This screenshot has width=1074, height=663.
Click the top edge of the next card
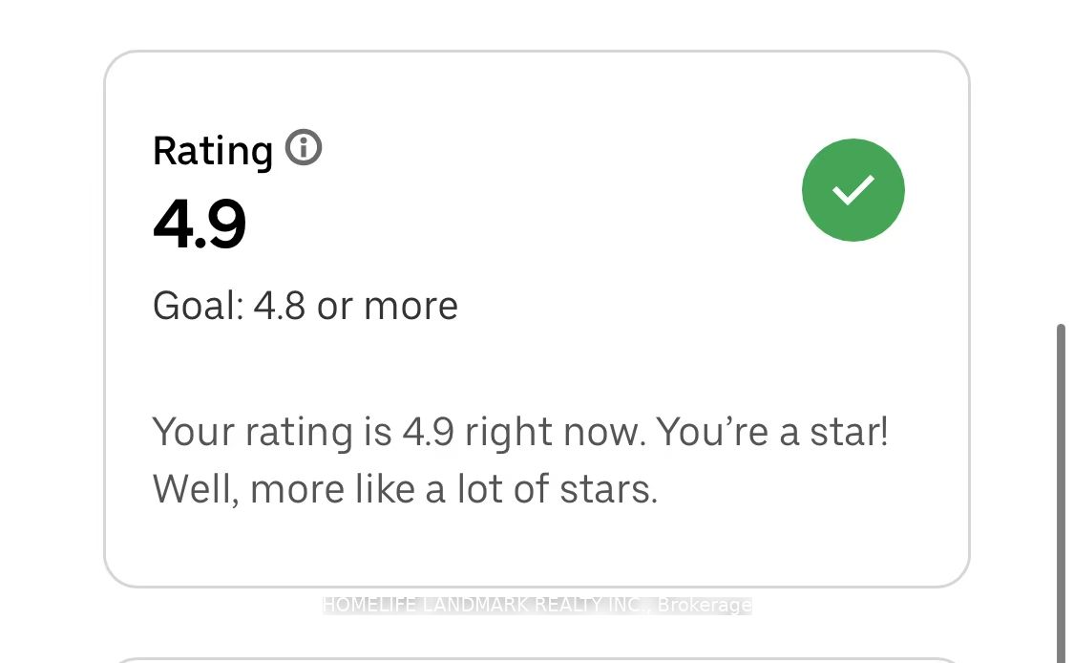click(535, 659)
